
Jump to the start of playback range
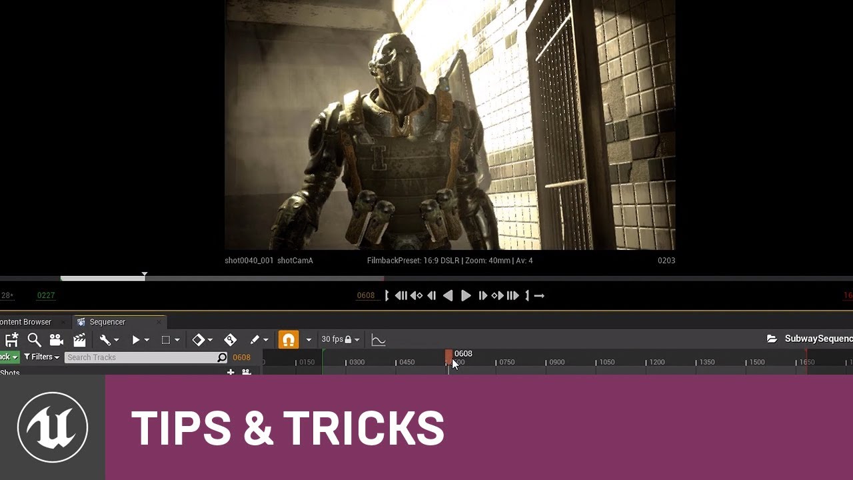[401, 295]
